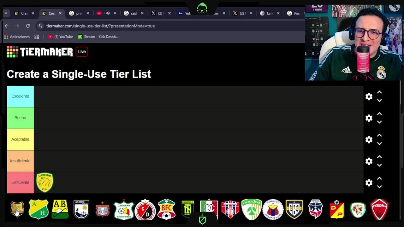
Task: Pick the BFC soccer ball crest
Action: 166,209
